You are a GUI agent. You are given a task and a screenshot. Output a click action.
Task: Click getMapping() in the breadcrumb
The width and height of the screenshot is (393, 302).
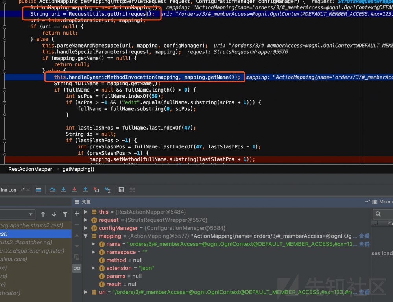[x=78, y=169]
